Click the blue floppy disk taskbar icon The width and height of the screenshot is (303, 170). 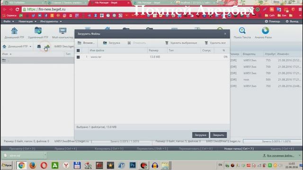click(77, 165)
